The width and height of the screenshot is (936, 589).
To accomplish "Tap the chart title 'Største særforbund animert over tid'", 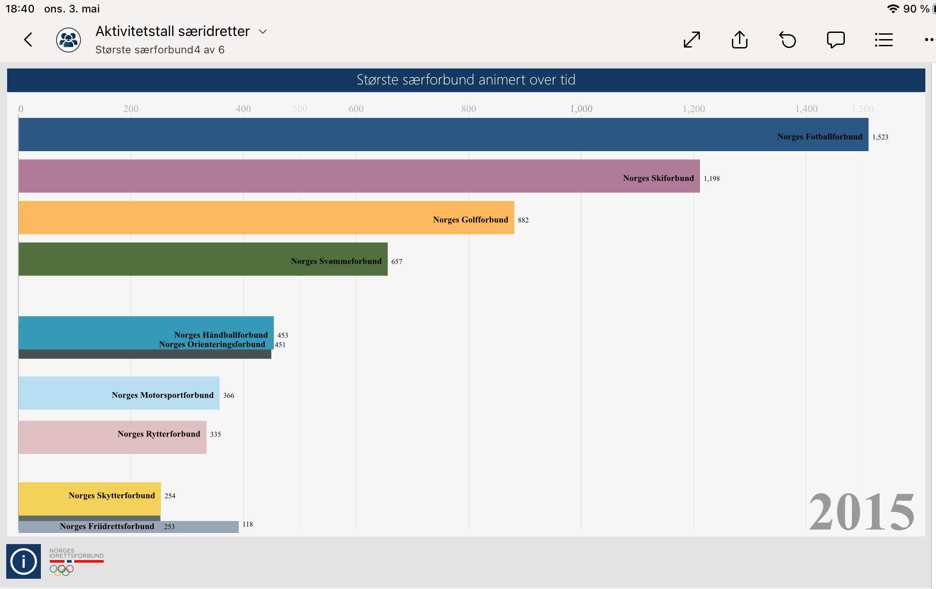I will coord(466,80).
